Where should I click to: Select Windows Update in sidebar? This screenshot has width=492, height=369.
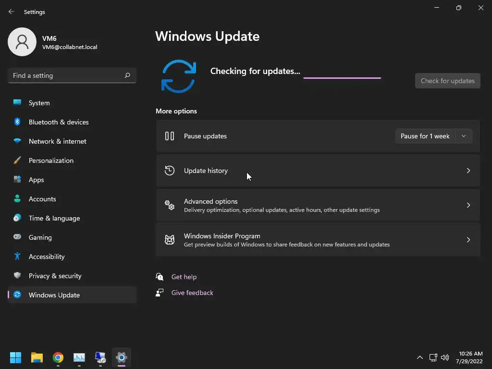coord(72,295)
